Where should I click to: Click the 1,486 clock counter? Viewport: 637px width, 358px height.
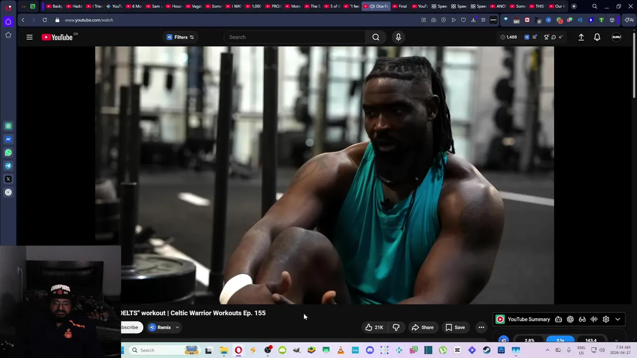pyautogui.click(x=509, y=37)
